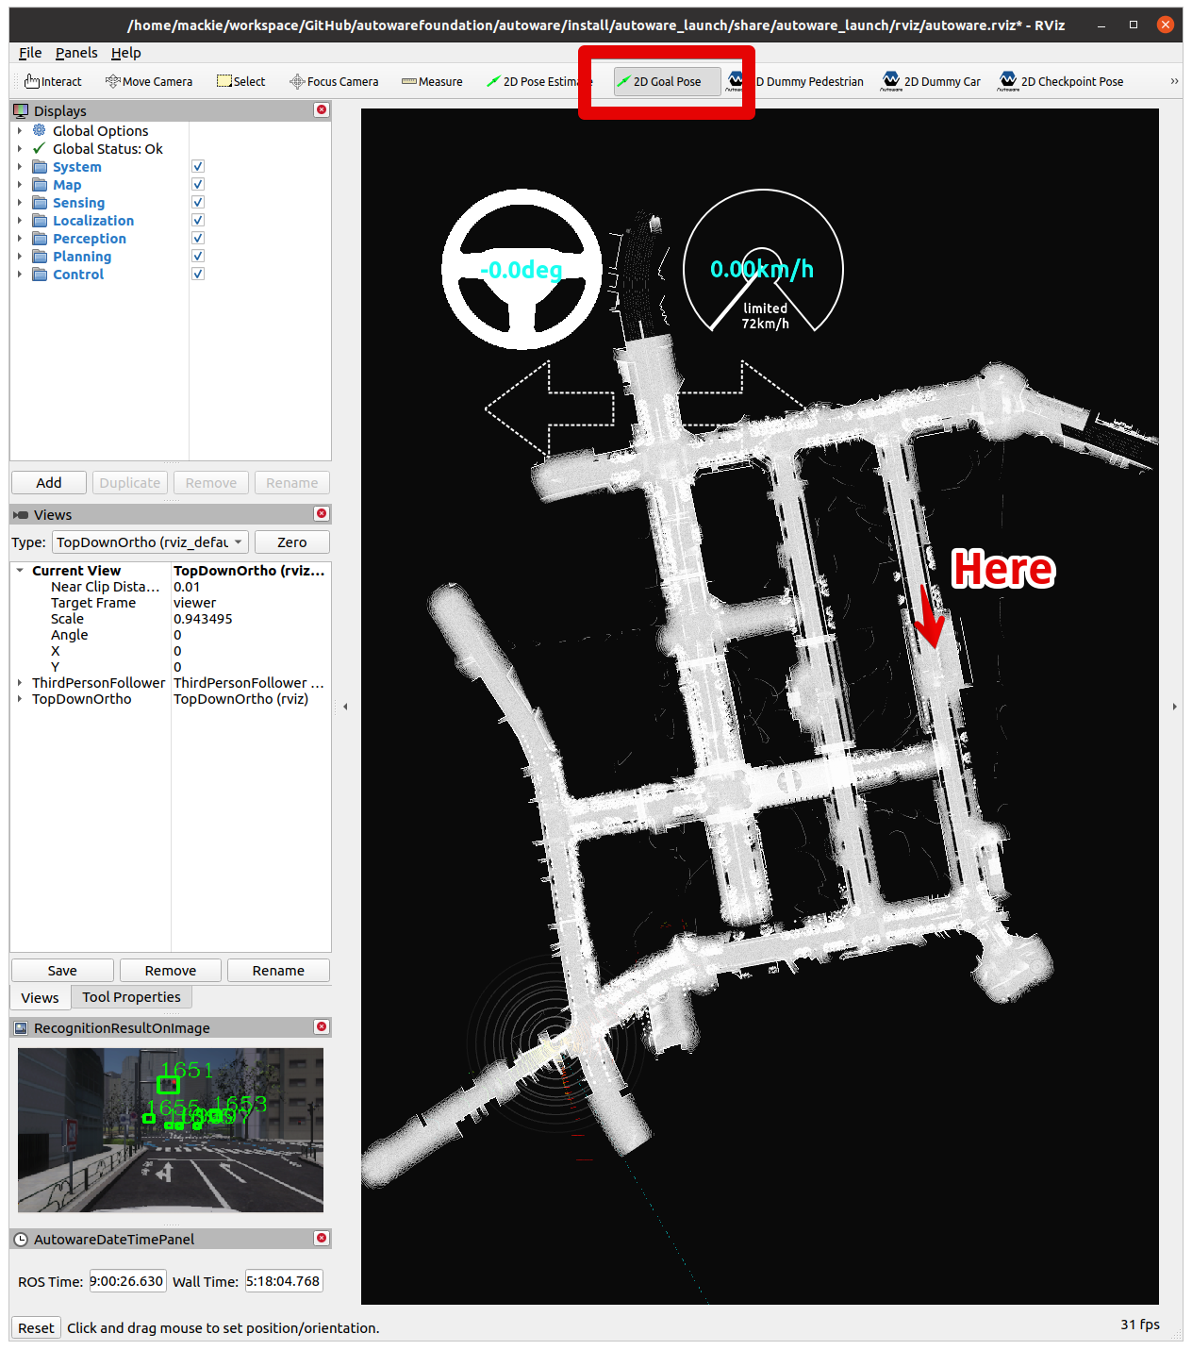Click the System folder icon
The width and height of the screenshot is (1192, 1350).
click(x=40, y=167)
